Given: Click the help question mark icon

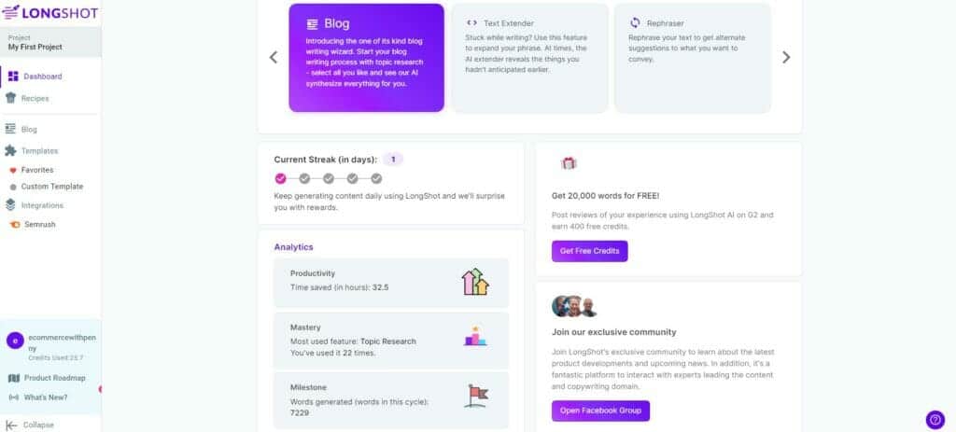Looking at the screenshot, I should tap(935, 419).
